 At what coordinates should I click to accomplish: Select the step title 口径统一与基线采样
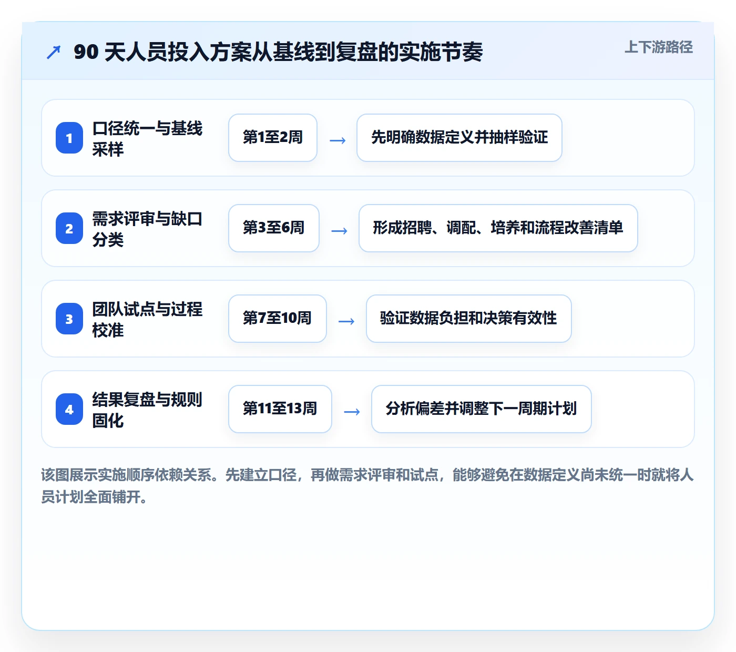pos(147,138)
